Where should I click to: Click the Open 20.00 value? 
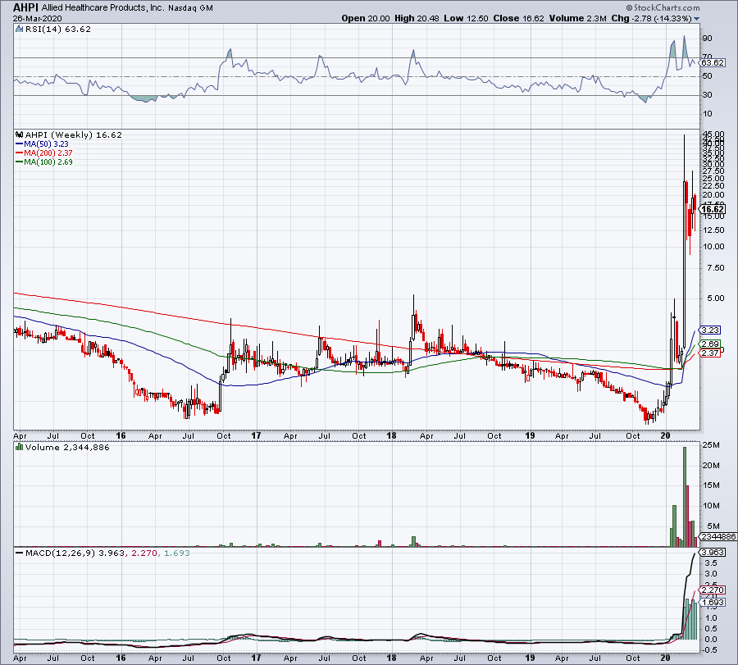pyautogui.click(x=366, y=18)
